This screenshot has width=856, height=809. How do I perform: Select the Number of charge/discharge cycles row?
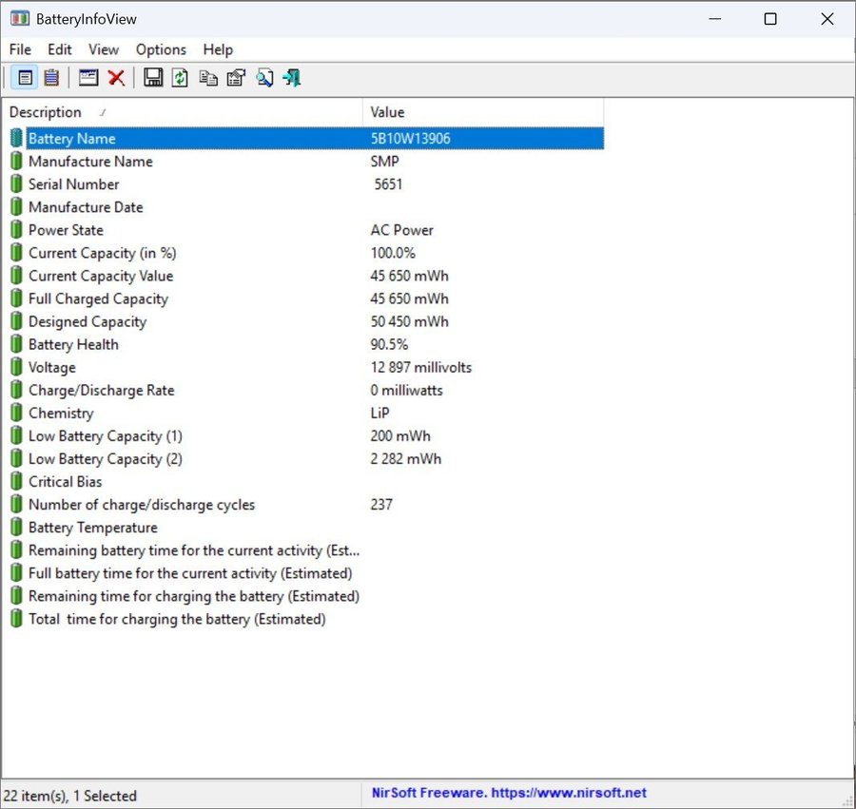pyautogui.click(x=141, y=505)
